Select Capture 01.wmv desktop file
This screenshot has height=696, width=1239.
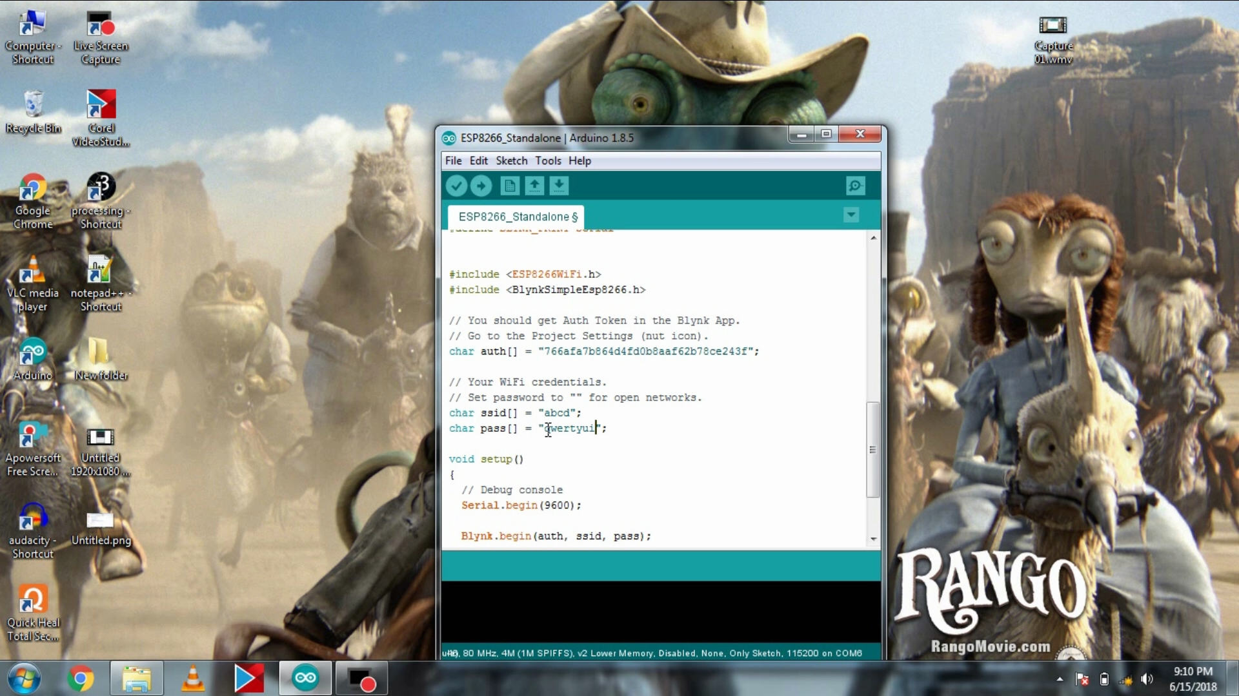tap(1053, 40)
